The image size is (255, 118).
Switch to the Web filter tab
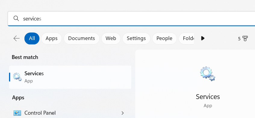(x=111, y=38)
